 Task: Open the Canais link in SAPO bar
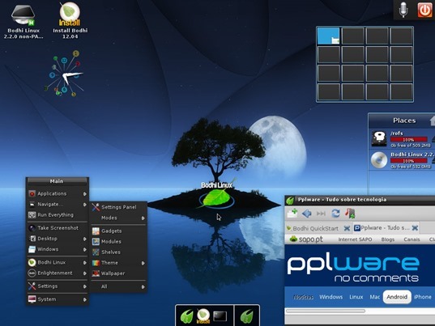[412, 239]
